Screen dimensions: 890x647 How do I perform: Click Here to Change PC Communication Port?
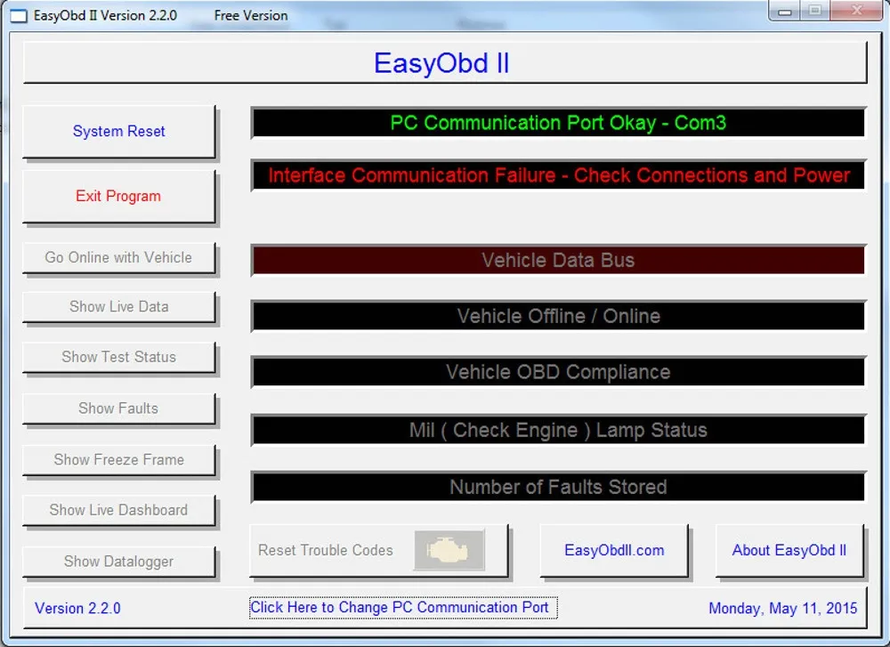click(x=401, y=607)
